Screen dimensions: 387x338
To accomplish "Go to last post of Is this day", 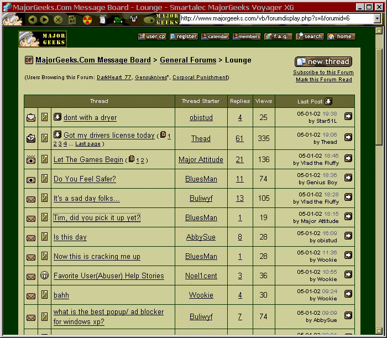I will coord(348,236).
